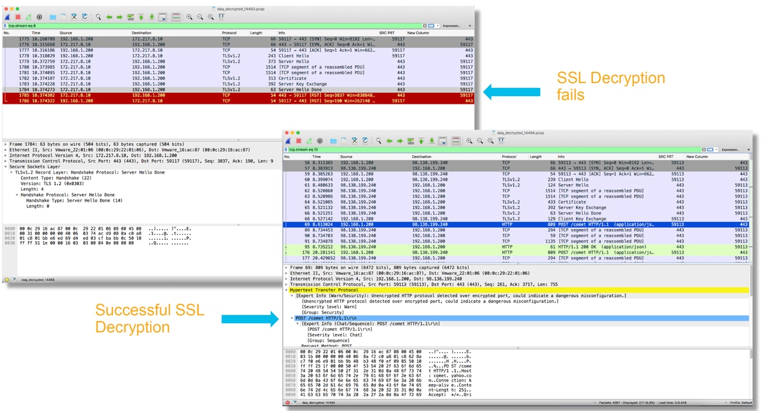Screen dimensions: 763x411
Task: Stop capture in the 14494.pcap window
Action: coord(298,141)
